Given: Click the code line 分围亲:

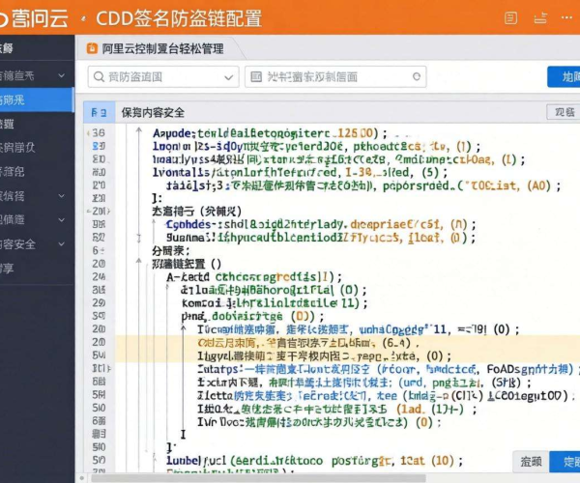Looking at the screenshot, I should [171, 251].
